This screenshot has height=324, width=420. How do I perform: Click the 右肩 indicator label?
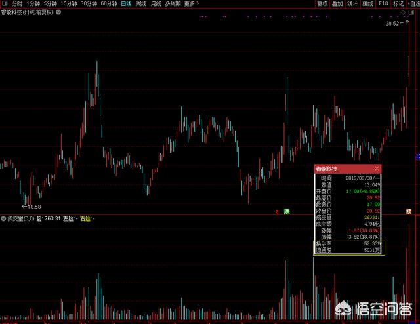(x=87, y=219)
